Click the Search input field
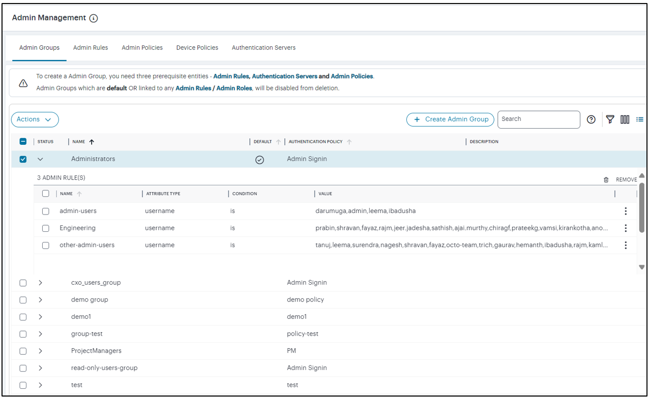This screenshot has width=649, height=397. (x=538, y=119)
